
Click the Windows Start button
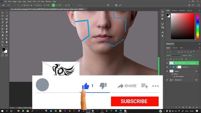pyautogui.click(x=2, y=111)
